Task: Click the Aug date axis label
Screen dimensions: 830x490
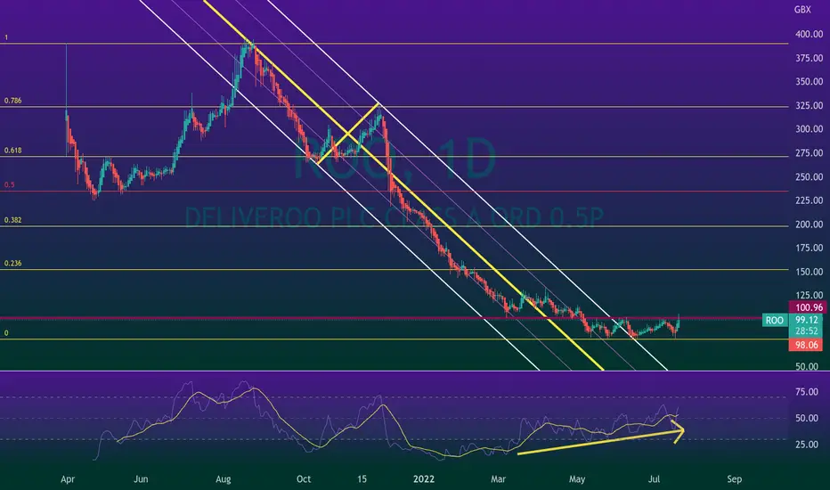Action: pos(224,479)
